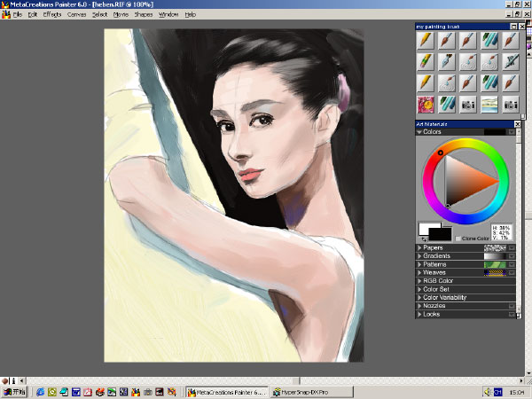This screenshot has height=399, width=532.
Task: Open the Help menu
Action: click(191, 14)
